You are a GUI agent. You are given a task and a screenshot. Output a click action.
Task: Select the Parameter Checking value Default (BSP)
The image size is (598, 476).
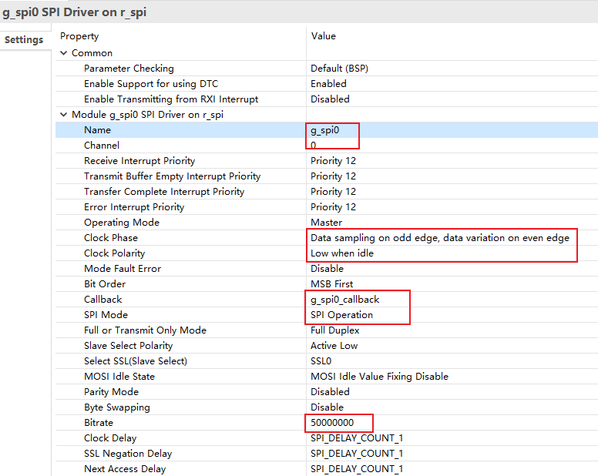tap(339, 69)
